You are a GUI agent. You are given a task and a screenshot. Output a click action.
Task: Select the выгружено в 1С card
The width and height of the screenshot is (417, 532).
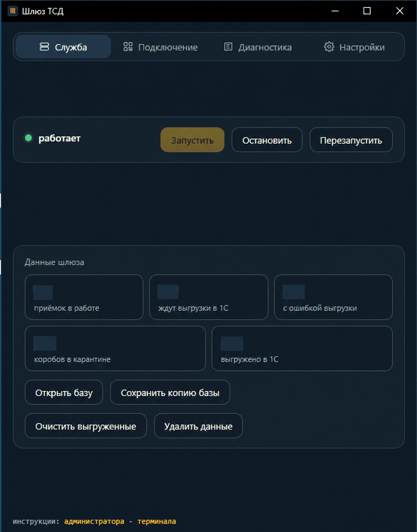pyautogui.click(x=302, y=348)
